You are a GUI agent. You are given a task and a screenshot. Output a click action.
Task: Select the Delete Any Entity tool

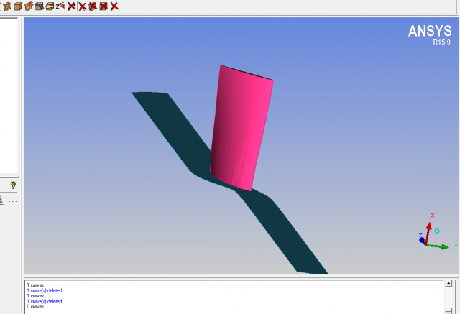click(114, 6)
